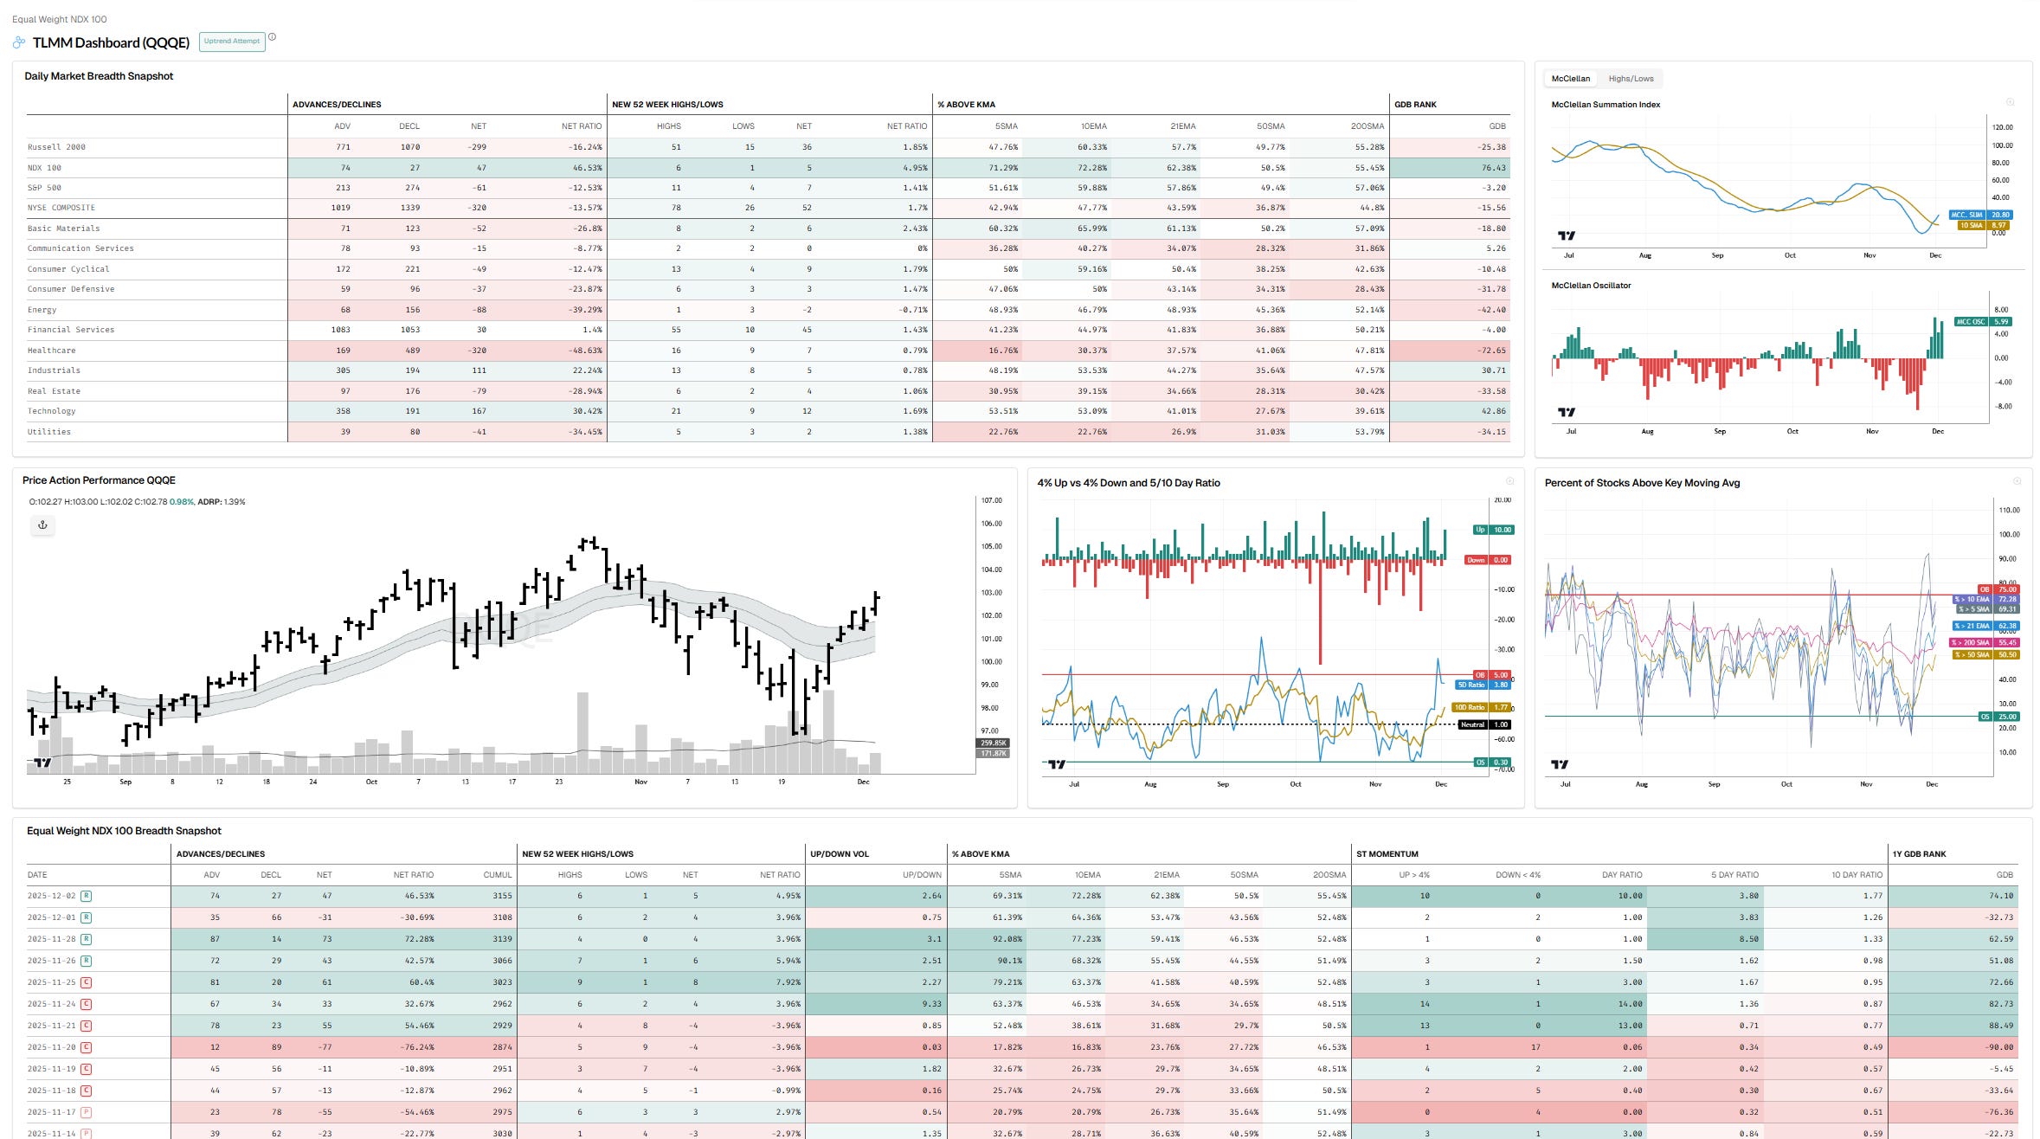
Task: Select the McClellan tab
Action: point(1570,79)
